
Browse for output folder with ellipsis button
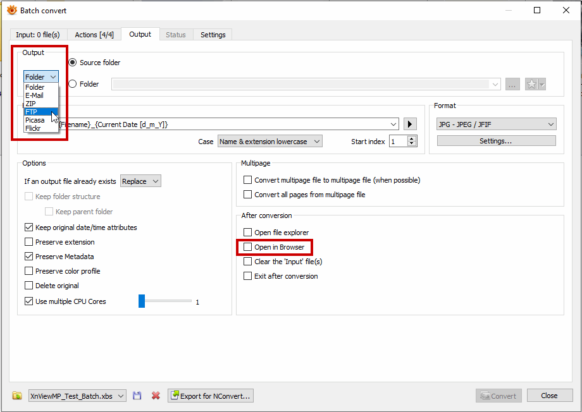tap(512, 84)
